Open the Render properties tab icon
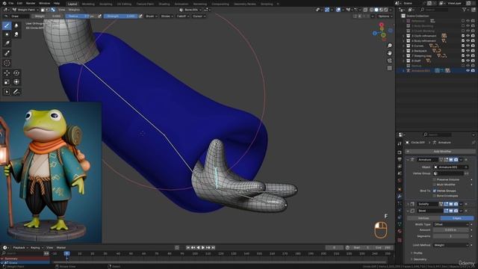The height and width of the screenshot is (269, 478). coord(400,152)
